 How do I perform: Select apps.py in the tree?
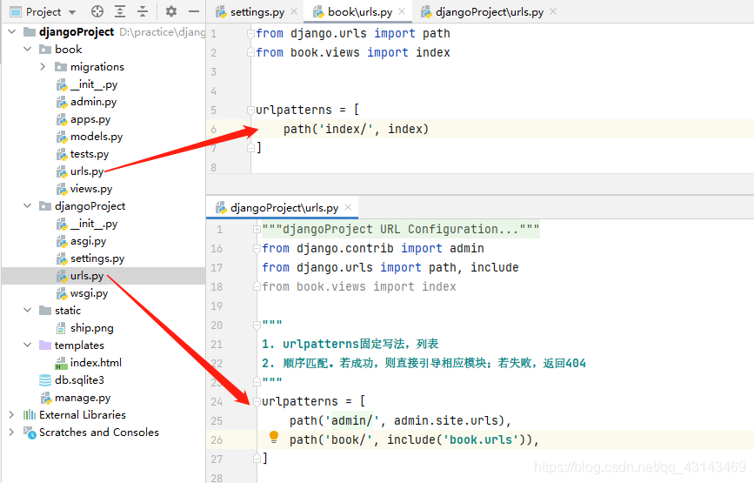(90, 119)
